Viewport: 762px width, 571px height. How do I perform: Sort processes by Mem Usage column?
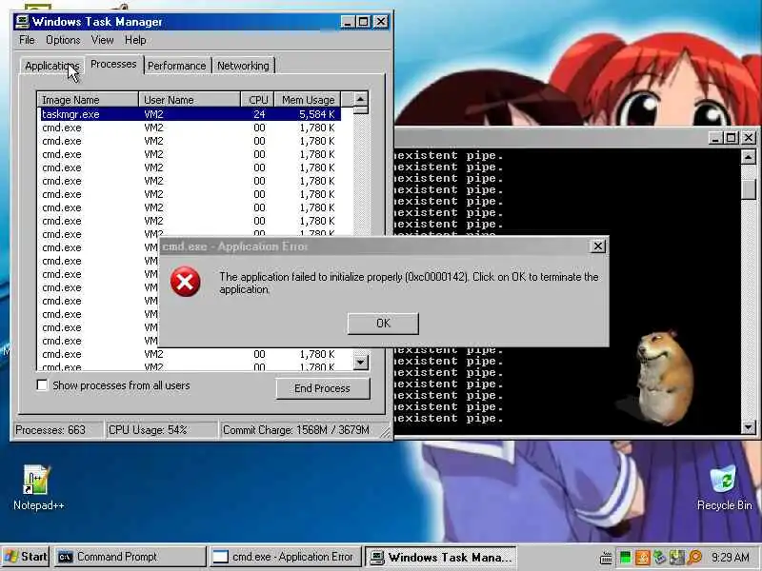click(308, 100)
